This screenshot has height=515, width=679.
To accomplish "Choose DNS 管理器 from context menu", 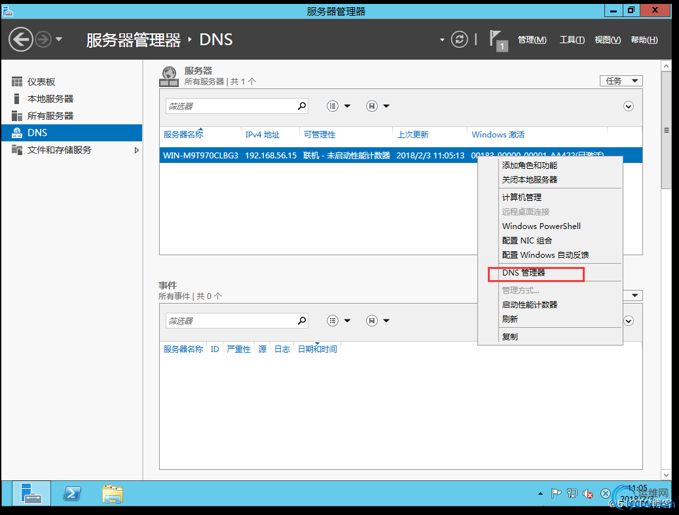I will [x=550, y=273].
